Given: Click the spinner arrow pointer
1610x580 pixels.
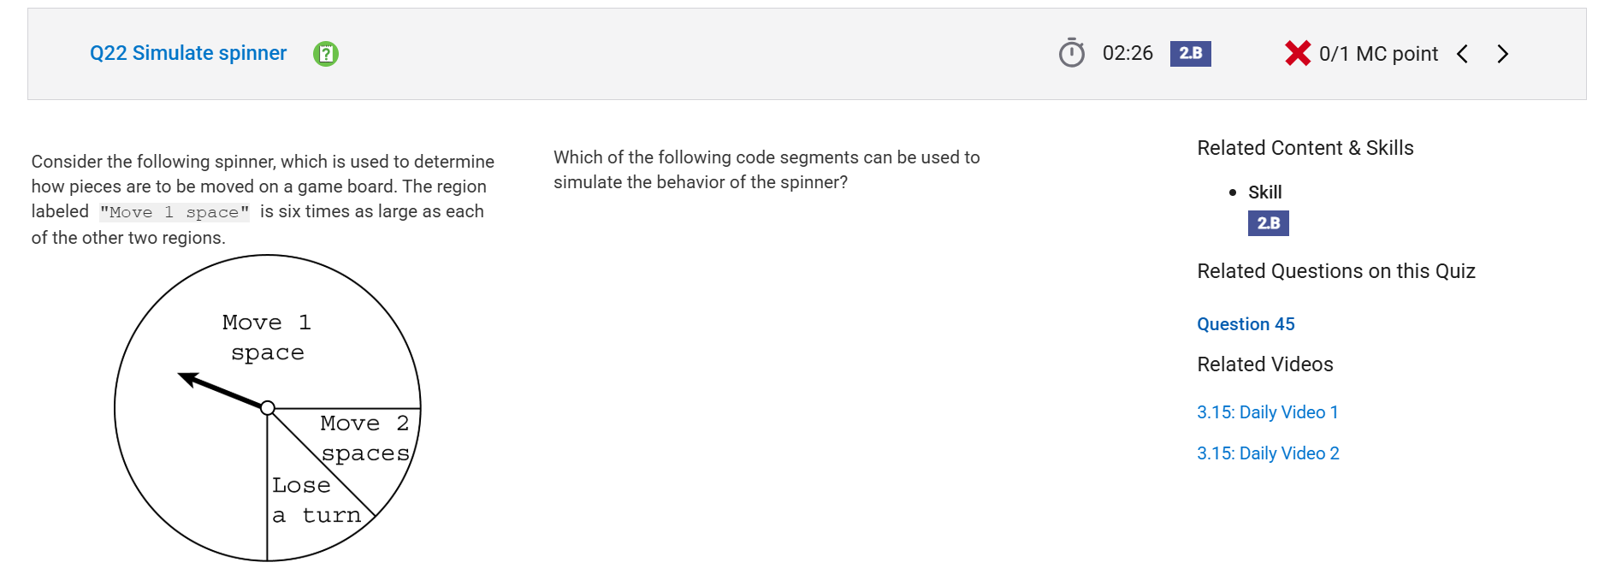Looking at the screenshot, I should 222,390.
